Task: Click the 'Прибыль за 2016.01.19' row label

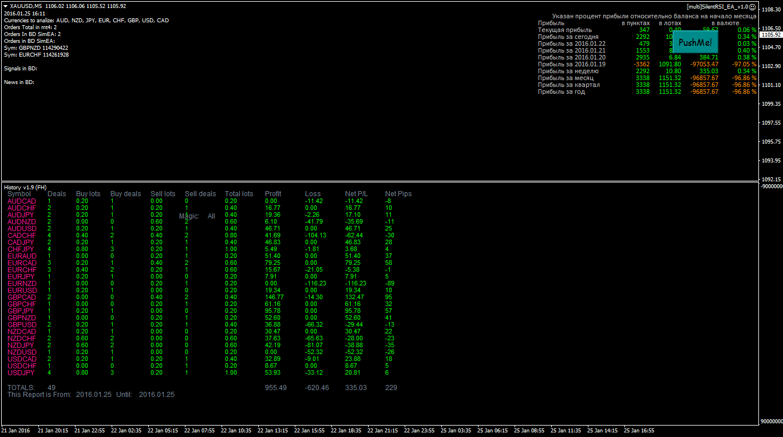Action: 572,64
